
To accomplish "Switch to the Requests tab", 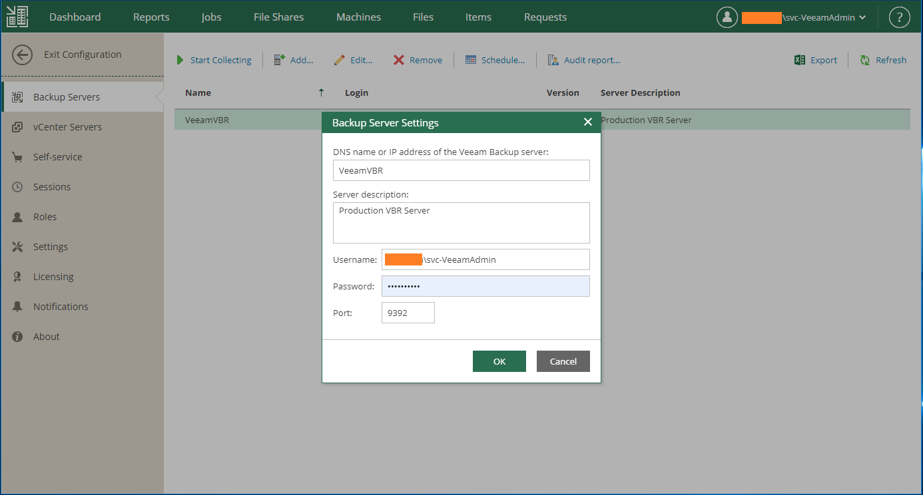I will pos(545,17).
